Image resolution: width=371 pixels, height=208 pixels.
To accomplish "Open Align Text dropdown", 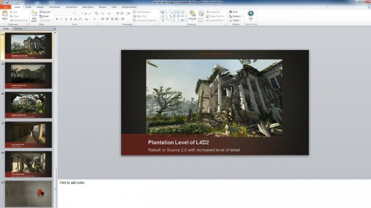I will [x=141, y=16].
